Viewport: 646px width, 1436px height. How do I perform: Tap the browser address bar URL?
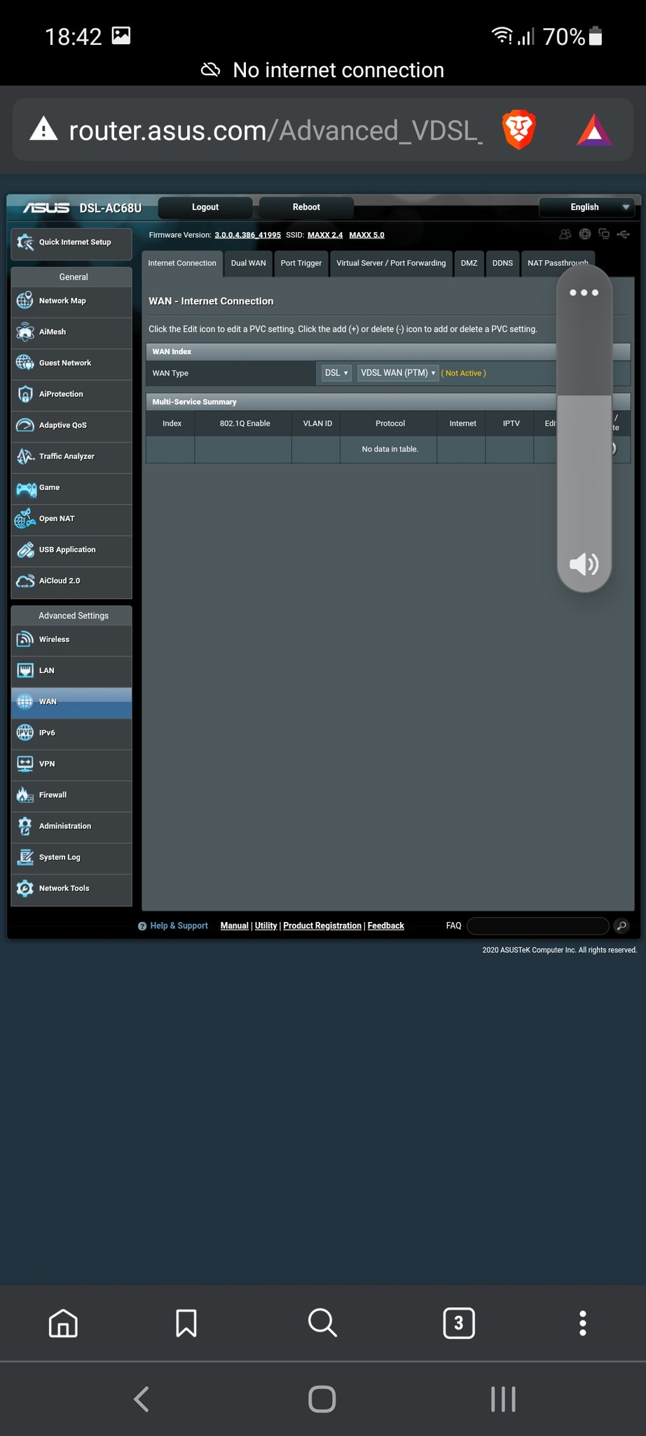pos(275,130)
